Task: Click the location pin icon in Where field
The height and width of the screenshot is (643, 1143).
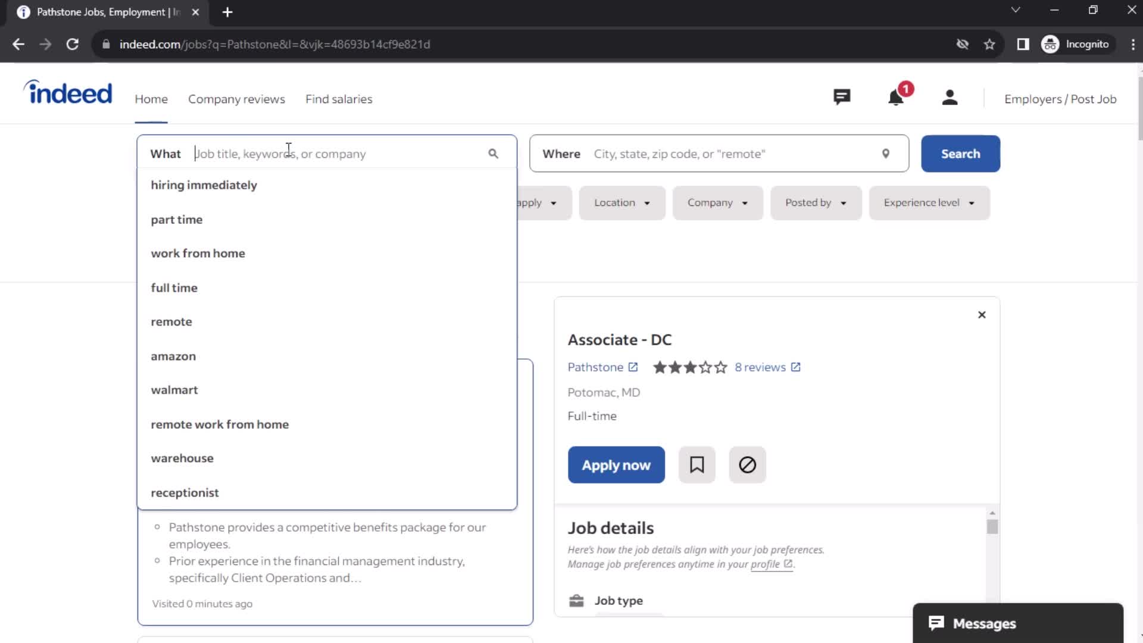Action: coord(885,153)
